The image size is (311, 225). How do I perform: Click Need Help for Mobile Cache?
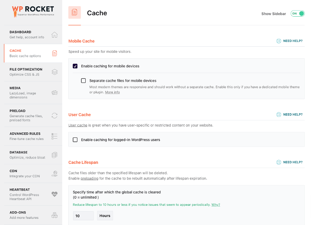click(x=289, y=41)
